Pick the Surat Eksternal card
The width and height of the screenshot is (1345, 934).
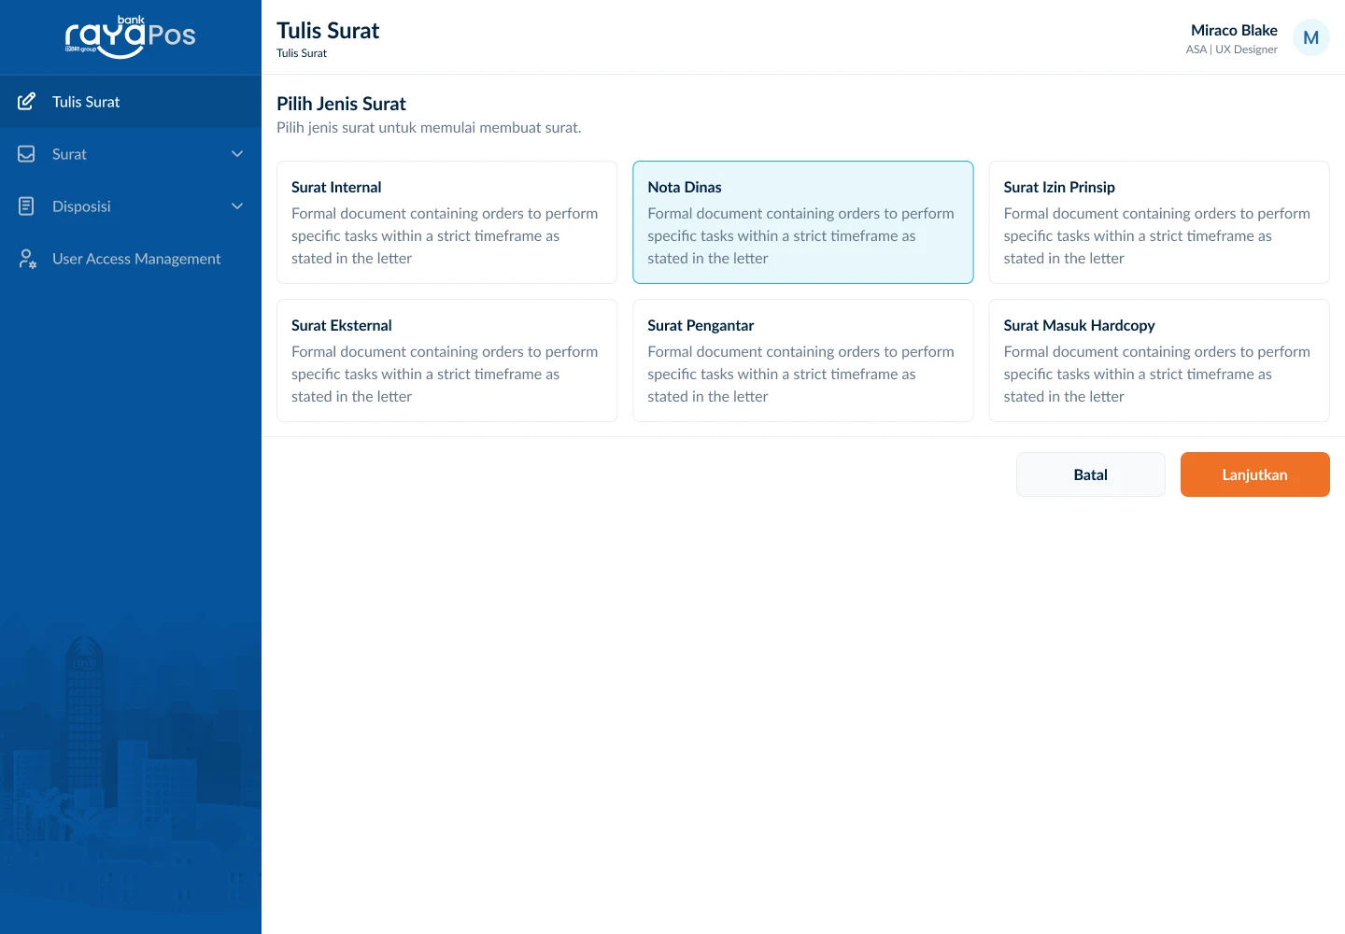click(x=447, y=361)
